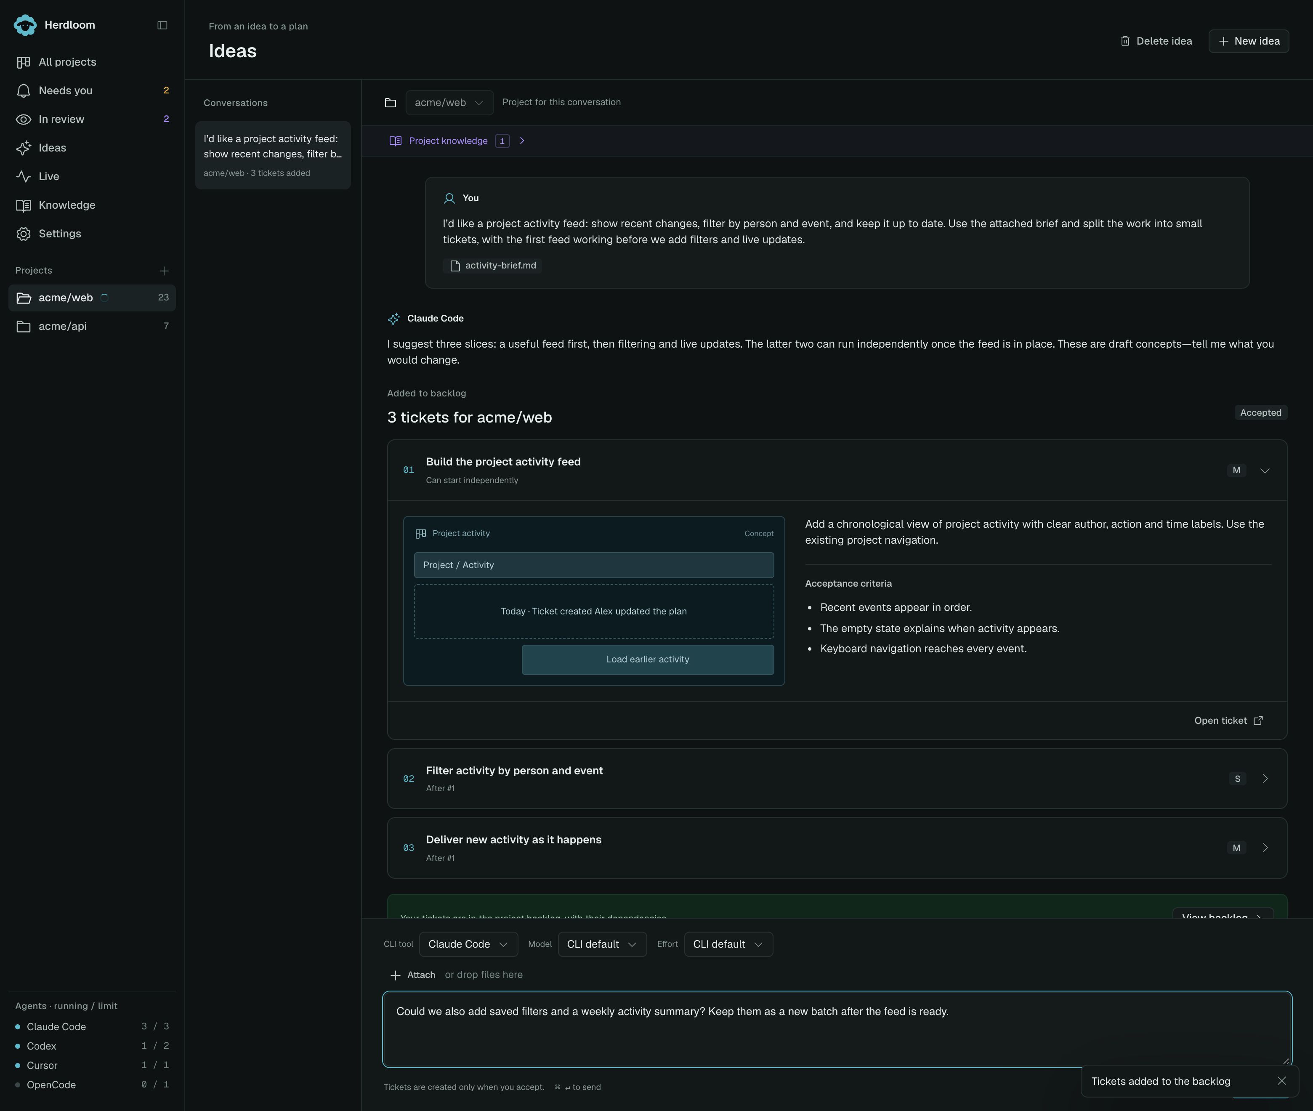Click folder icon beside project dropdown
This screenshot has height=1111, width=1313.
click(x=391, y=103)
